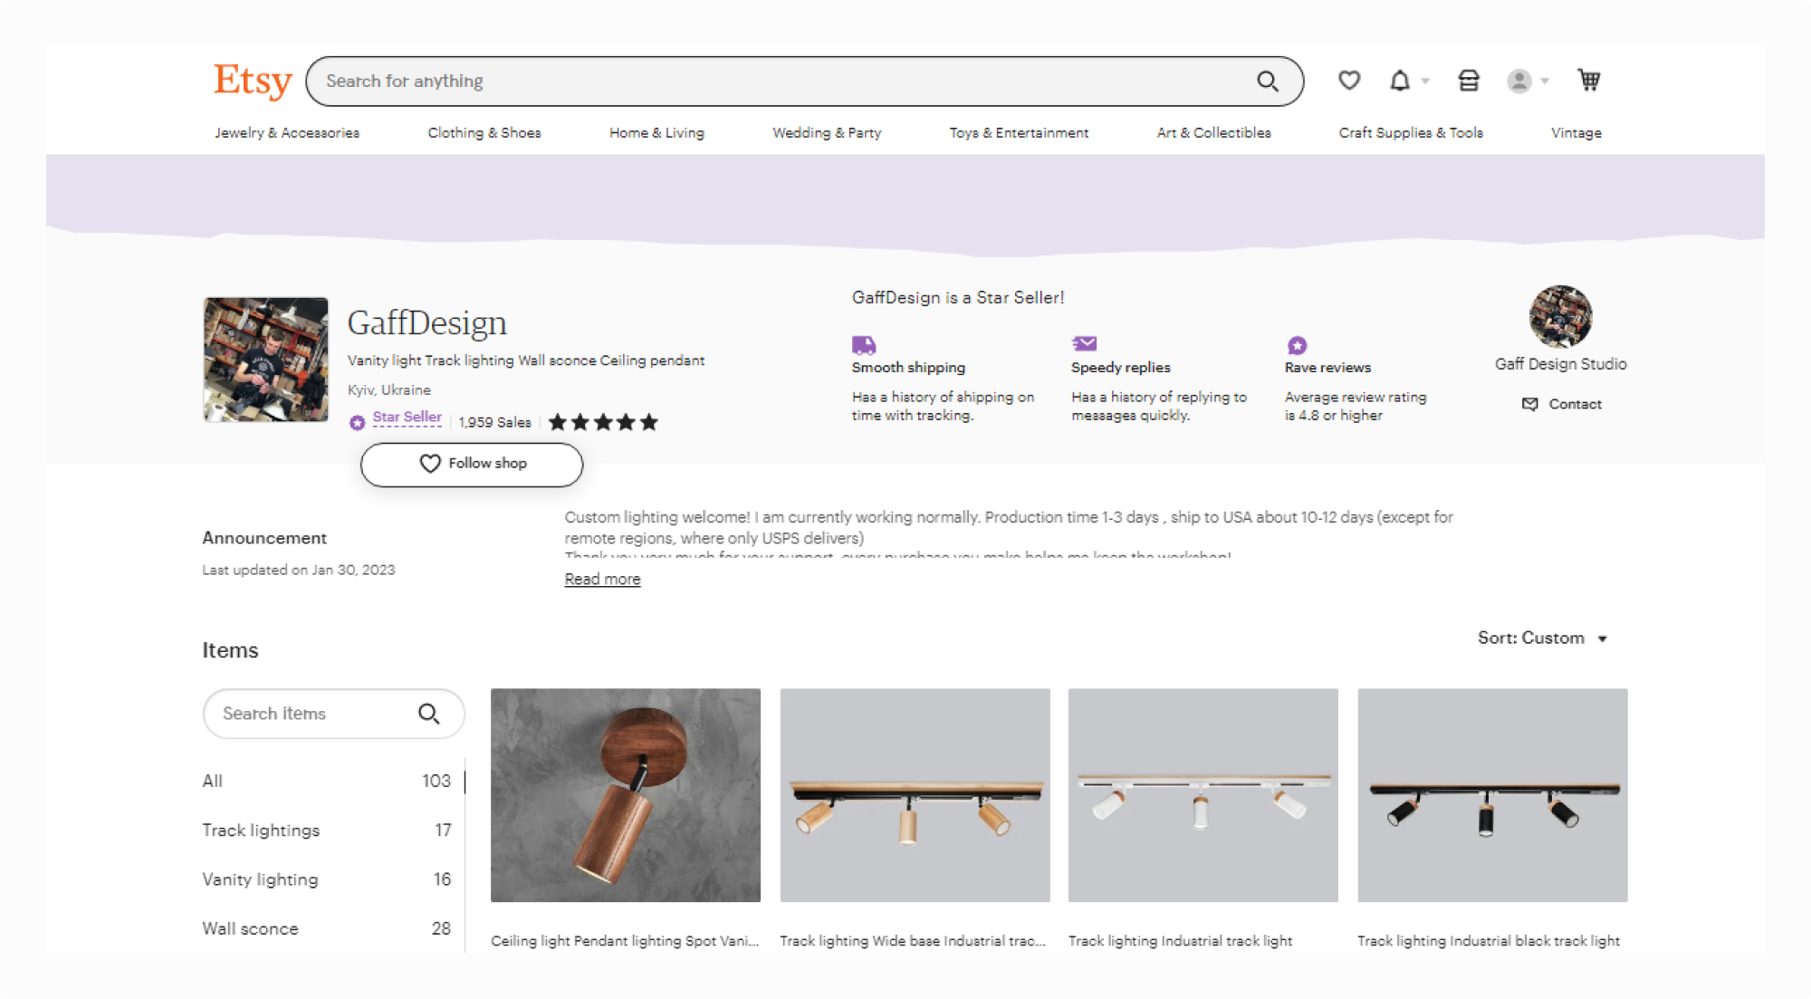
Task: Click the Smooth shipping truck icon
Action: 864,344
